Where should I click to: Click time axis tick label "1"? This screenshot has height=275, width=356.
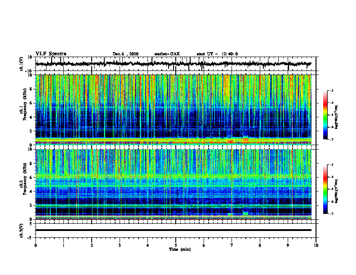[x=63, y=245]
